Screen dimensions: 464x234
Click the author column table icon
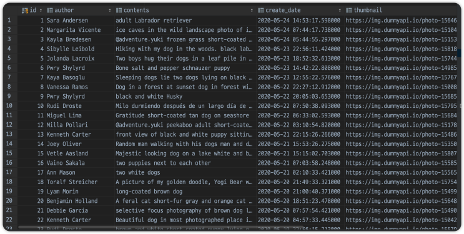tap(50, 11)
